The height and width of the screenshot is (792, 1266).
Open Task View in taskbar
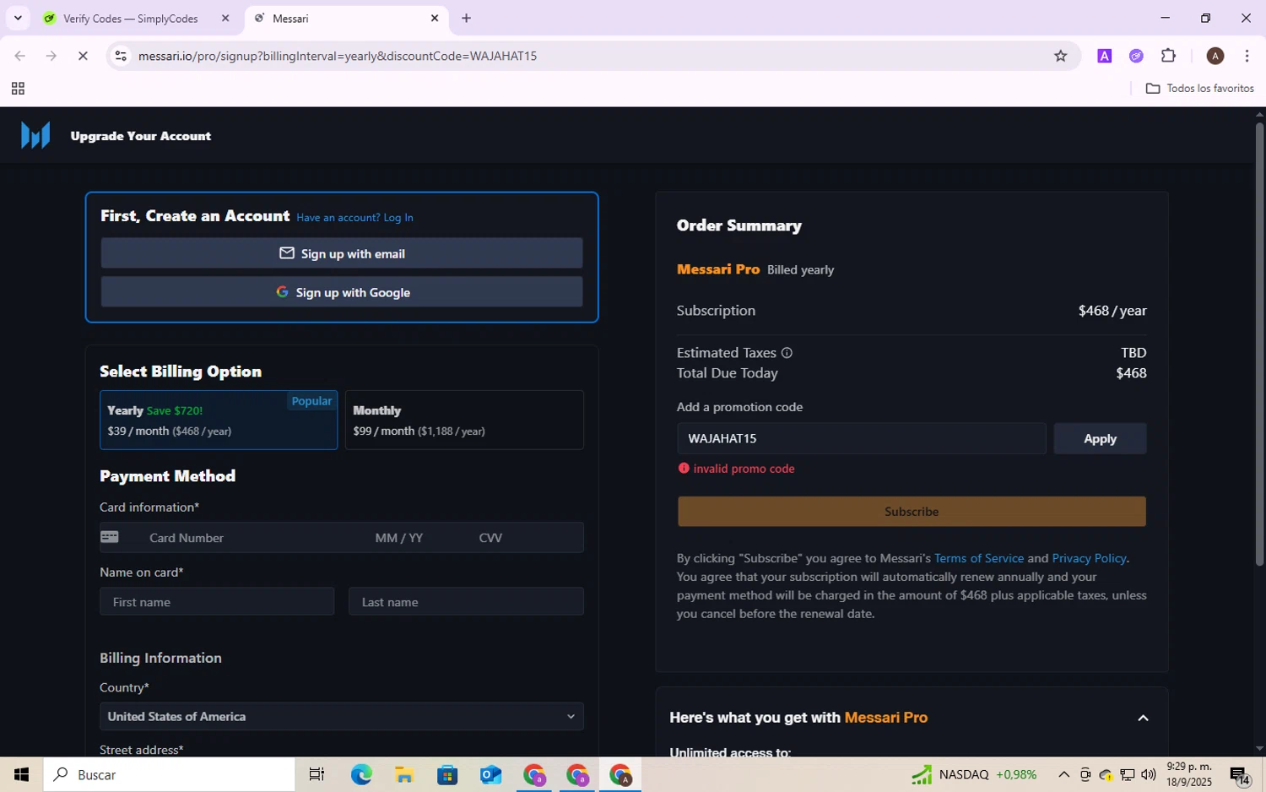click(316, 774)
